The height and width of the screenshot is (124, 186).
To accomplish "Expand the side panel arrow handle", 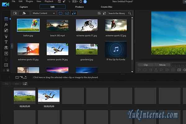I will coord(12,46).
